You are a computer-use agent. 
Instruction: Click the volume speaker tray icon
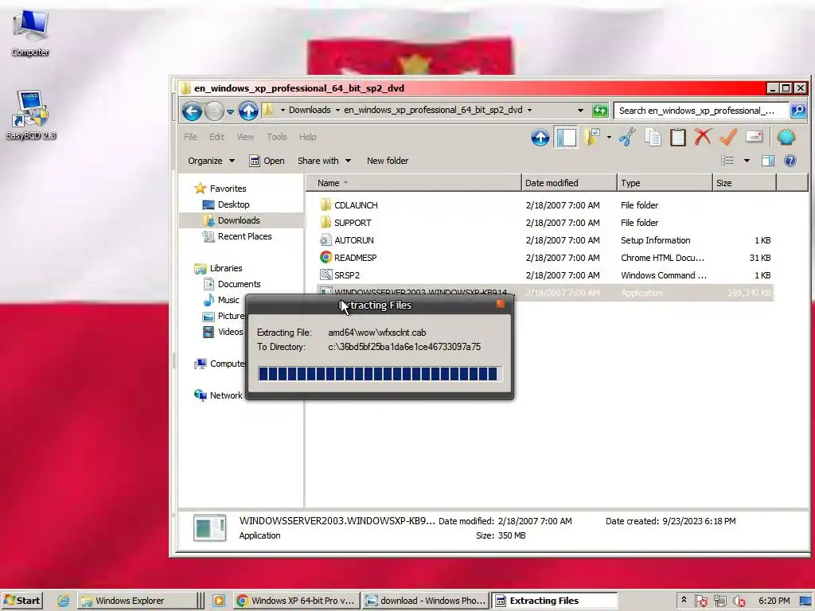pyautogui.click(x=739, y=601)
